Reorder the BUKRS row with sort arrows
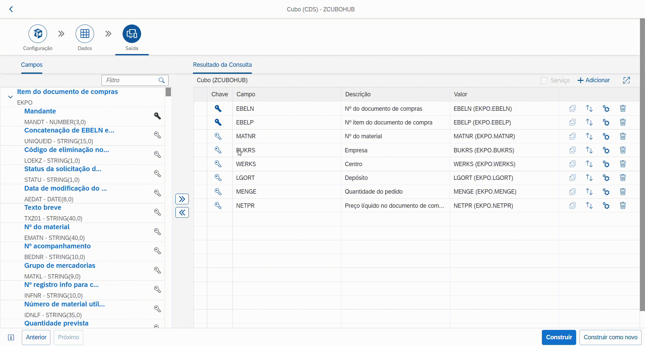This screenshot has width=645, height=346. coord(589,150)
